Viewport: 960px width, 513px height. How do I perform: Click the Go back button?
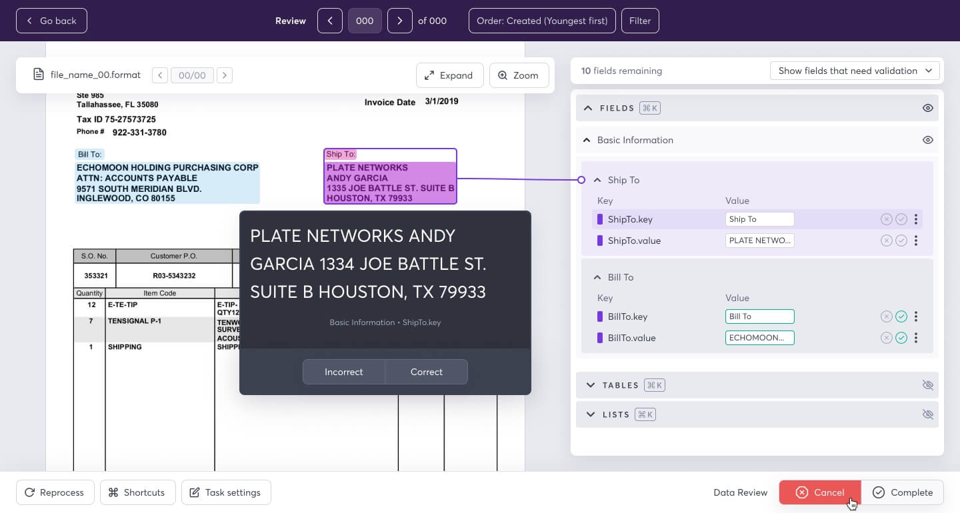[51, 21]
